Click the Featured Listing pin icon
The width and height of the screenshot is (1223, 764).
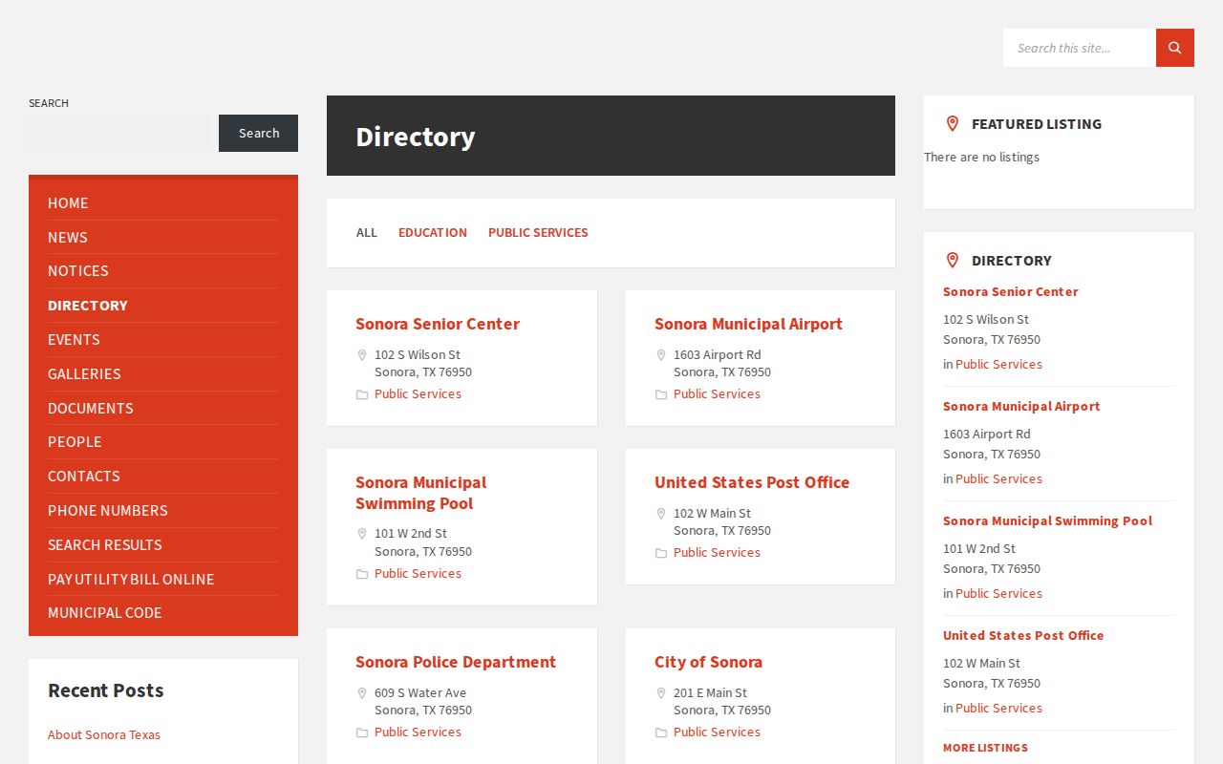coord(952,123)
